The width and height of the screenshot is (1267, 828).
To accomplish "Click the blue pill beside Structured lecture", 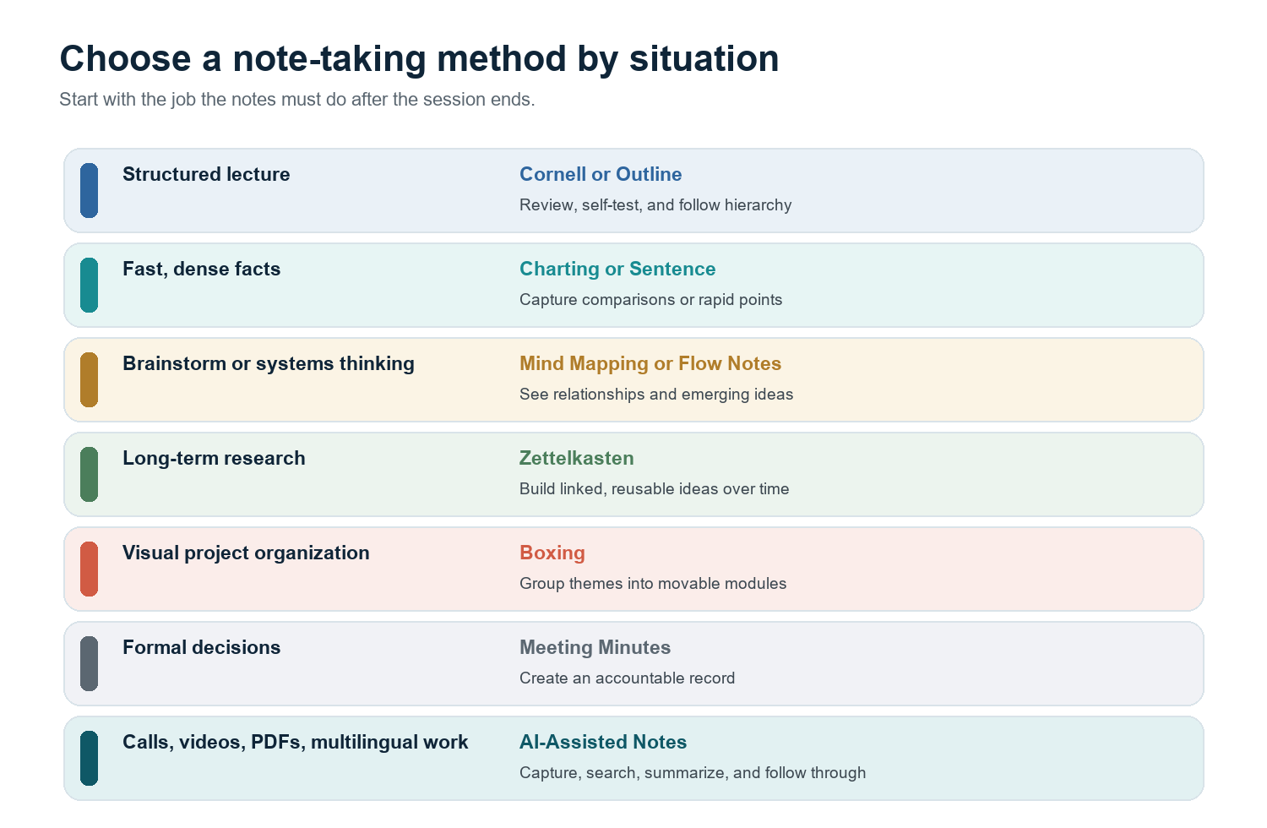I will (x=89, y=190).
